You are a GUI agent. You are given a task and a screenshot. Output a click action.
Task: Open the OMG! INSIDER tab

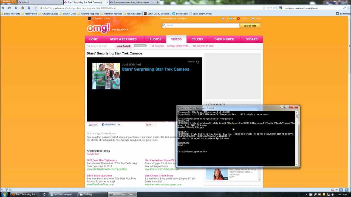224,39
